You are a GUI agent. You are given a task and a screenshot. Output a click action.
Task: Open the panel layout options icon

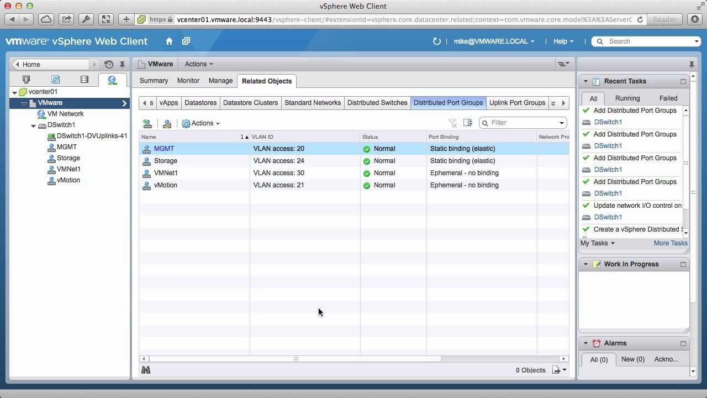click(x=563, y=64)
